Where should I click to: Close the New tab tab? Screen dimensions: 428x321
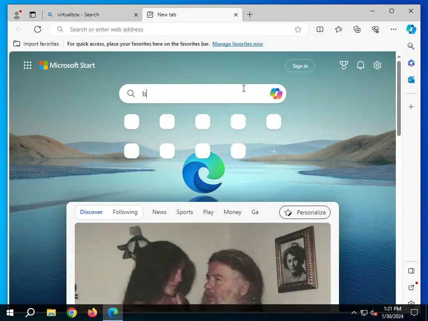[236, 15]
